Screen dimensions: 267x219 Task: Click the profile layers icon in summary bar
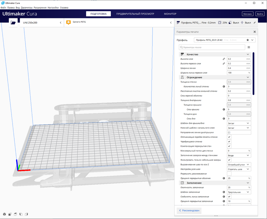(x=178, y=22)
